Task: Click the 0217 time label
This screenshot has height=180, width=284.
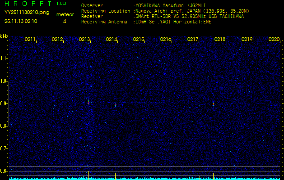Action: [x=193, y=39]
